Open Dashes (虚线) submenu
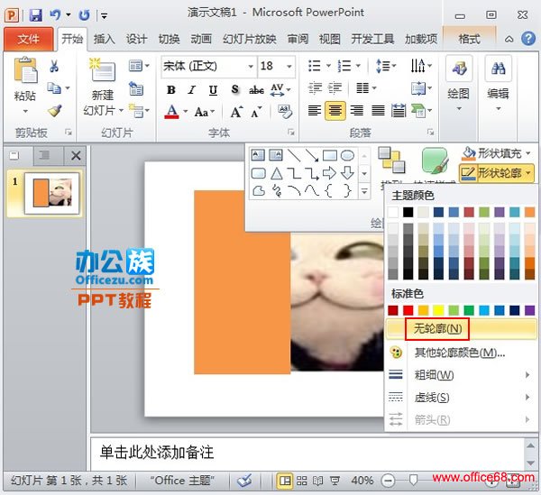 [x=462, y=398]
